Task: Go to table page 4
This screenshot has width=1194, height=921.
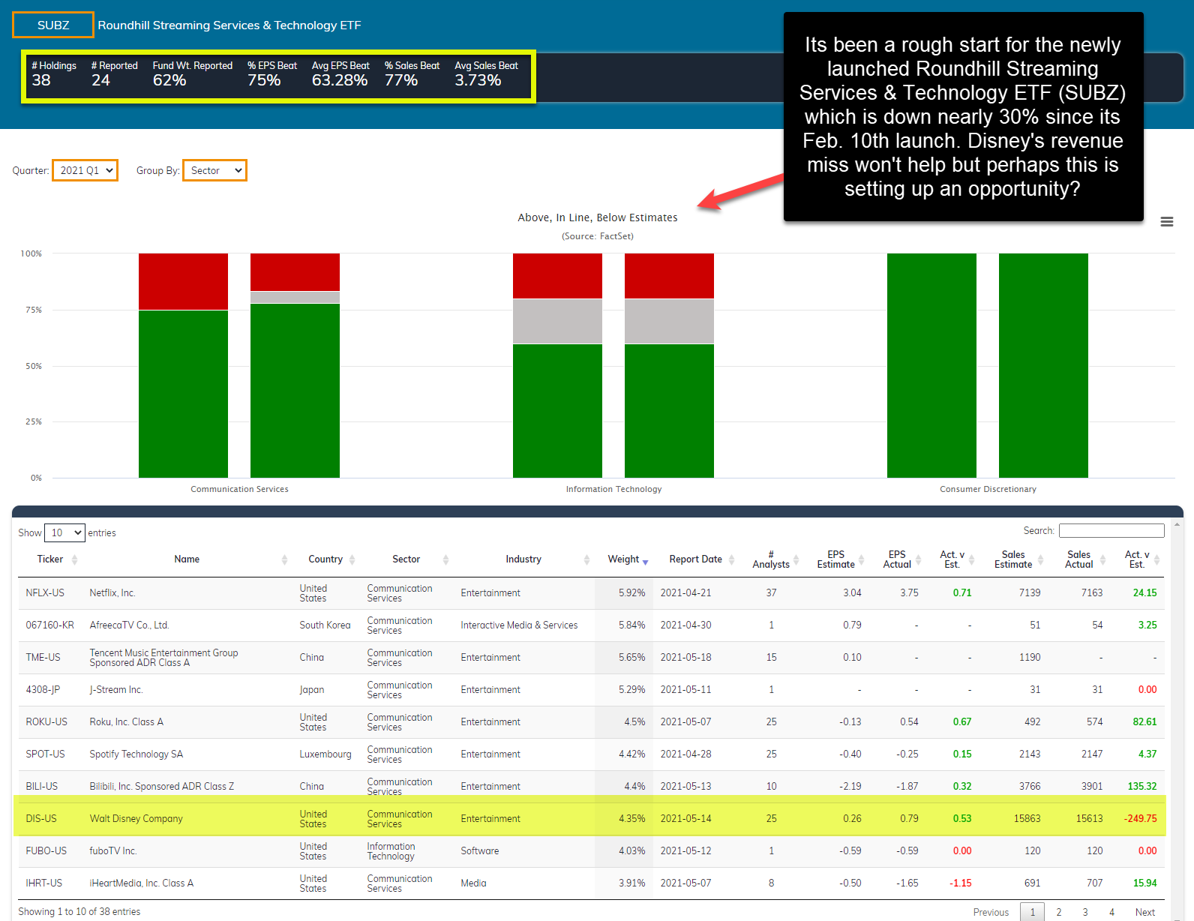Action: pyautogui.click(x=1111, y=912)
